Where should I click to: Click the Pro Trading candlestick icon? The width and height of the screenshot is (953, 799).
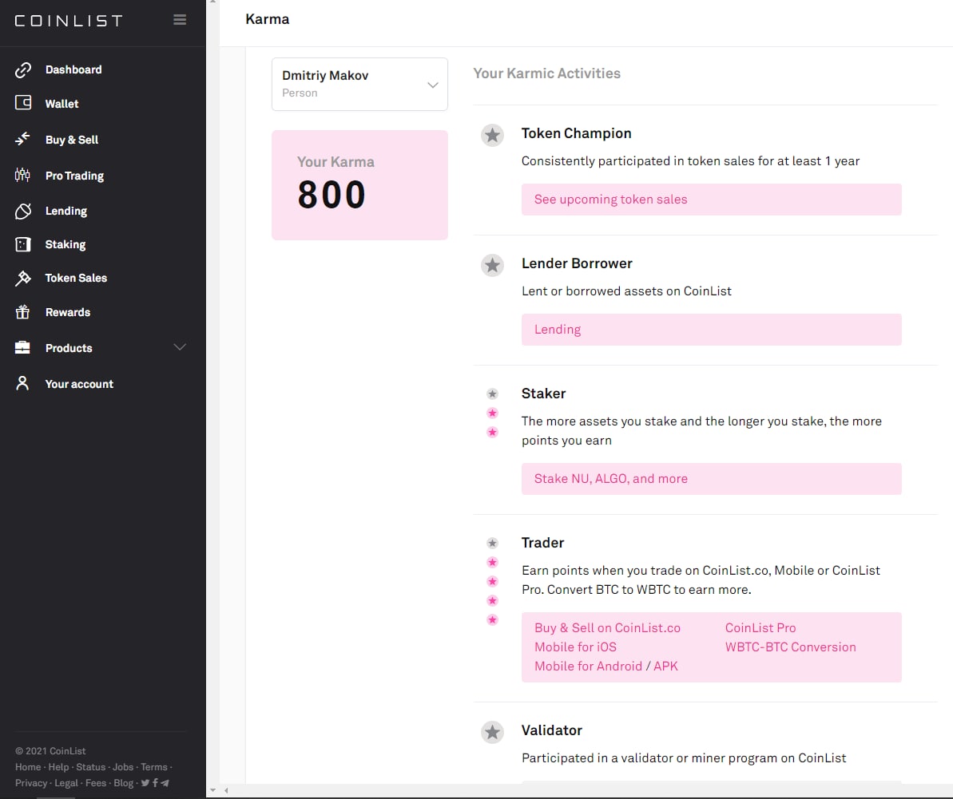(x=22, y=175)
